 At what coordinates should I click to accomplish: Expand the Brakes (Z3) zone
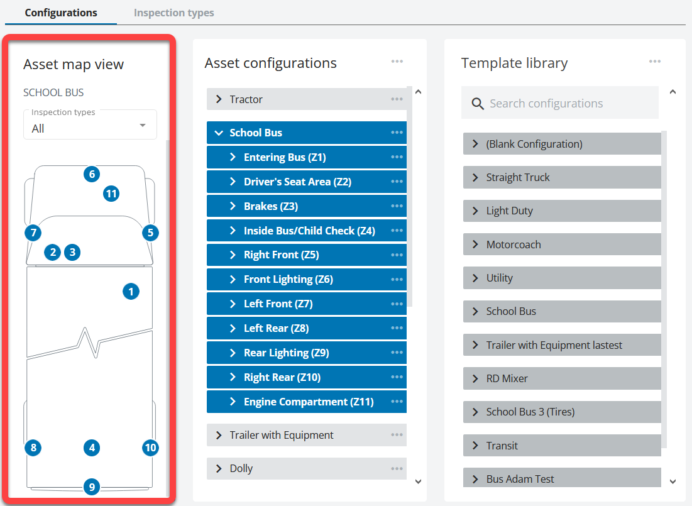[233, 206]
